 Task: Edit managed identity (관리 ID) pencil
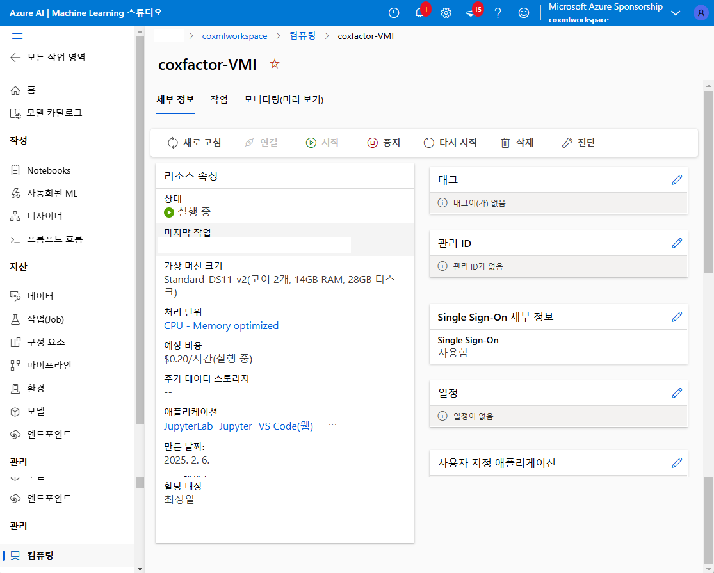677,243
